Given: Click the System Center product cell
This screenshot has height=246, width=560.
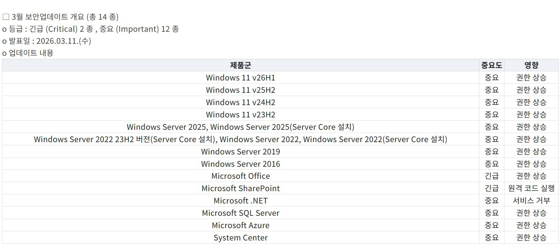Looking at the screenshot, I should pyautogui.click(x=240, y=238).
